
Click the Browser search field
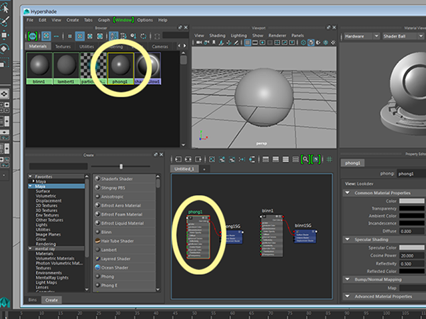(176, 35)
